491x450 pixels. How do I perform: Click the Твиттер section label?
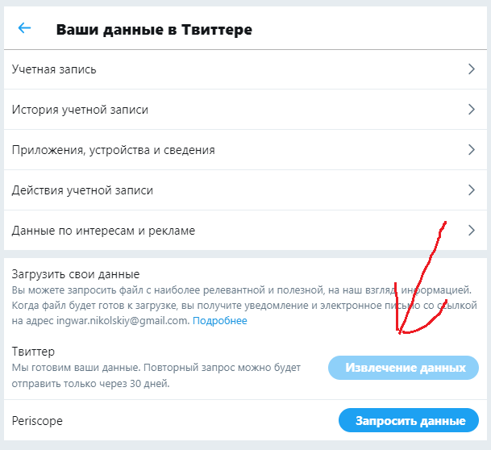point(33,352)
